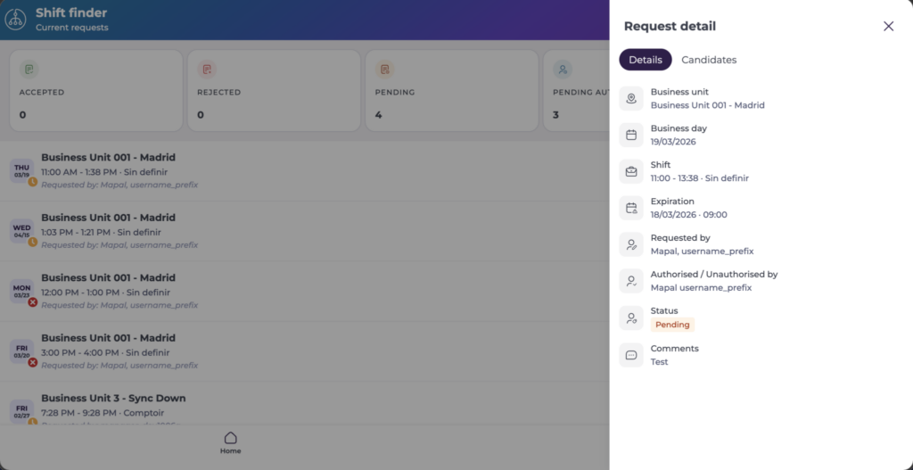
Task: Click the Pending status badge
Action: tap(672, 325)
